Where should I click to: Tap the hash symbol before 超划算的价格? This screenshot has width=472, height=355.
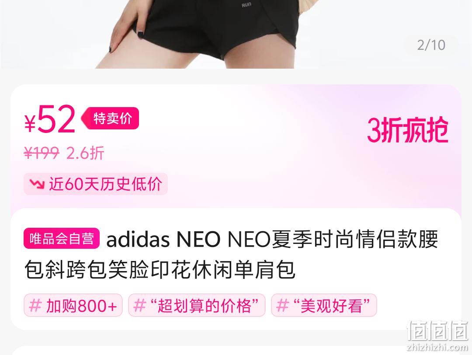click(140, 305)
